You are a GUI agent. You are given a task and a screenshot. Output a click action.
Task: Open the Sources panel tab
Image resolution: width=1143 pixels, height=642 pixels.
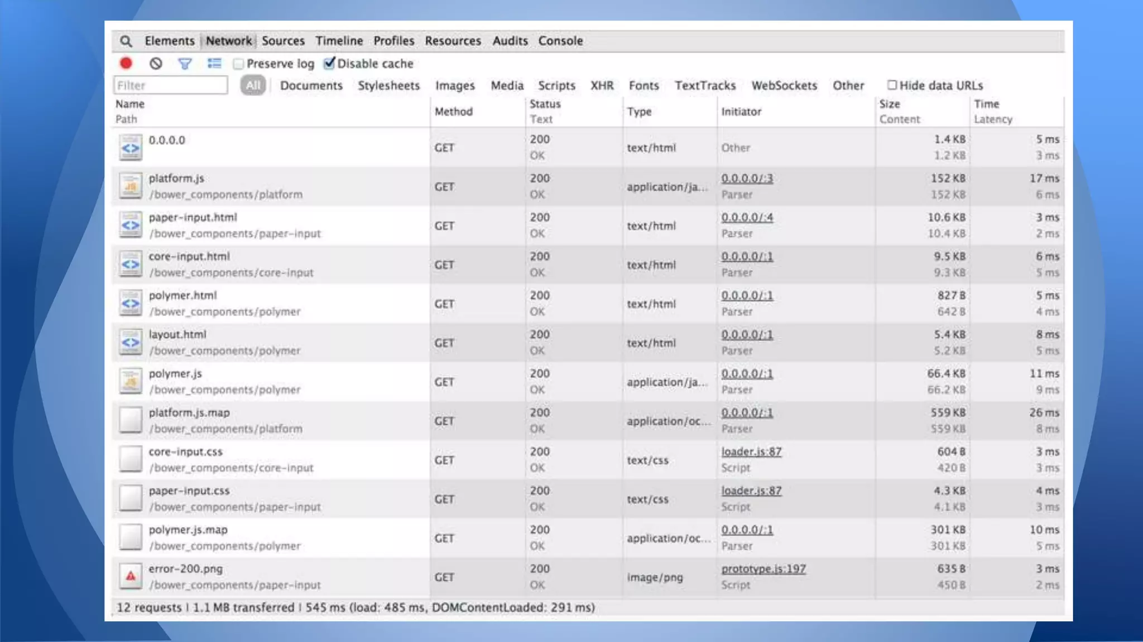[283, 41]
